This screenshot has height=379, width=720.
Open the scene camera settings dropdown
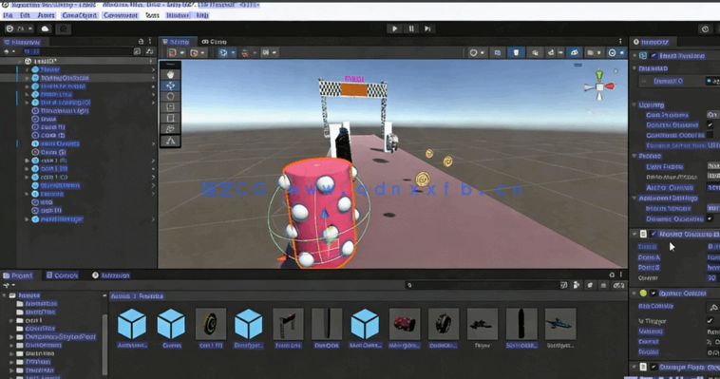point(594,53)
